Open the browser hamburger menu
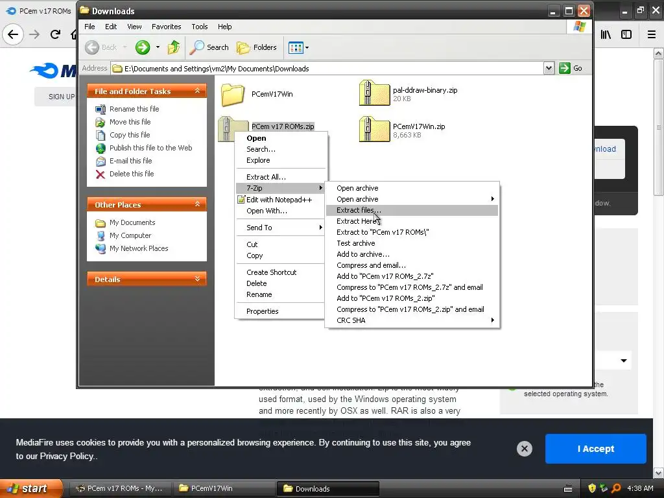 click(x=652, y=35)
